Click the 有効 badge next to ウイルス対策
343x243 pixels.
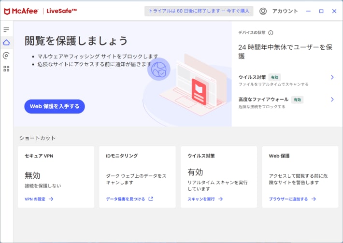274,77
